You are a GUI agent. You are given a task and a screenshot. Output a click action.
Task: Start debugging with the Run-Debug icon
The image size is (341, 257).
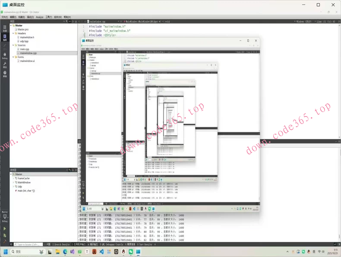pyautogui.click(x=5, y=235)
